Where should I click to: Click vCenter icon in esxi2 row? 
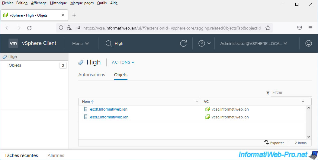tap(208, 117)
